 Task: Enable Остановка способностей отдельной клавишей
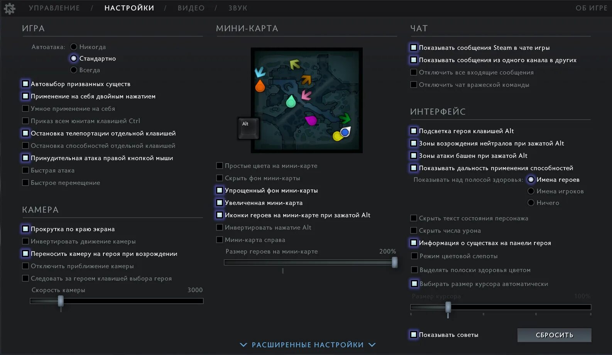pos(25,145)
